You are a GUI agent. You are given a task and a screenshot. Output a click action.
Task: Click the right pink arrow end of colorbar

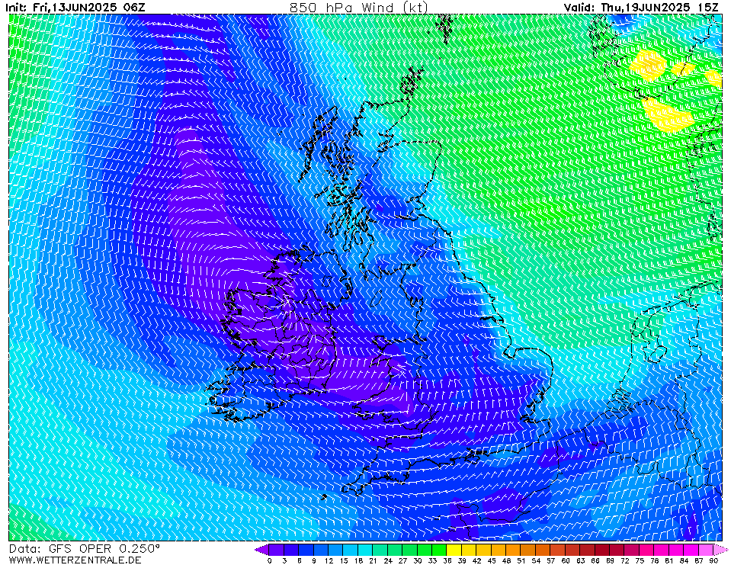tap(721, 549)
